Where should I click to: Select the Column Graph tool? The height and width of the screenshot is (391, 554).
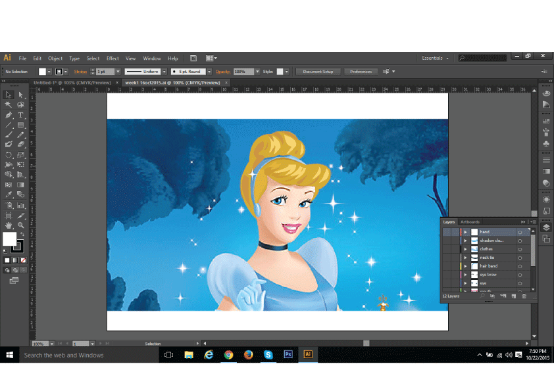pos(20,205)
